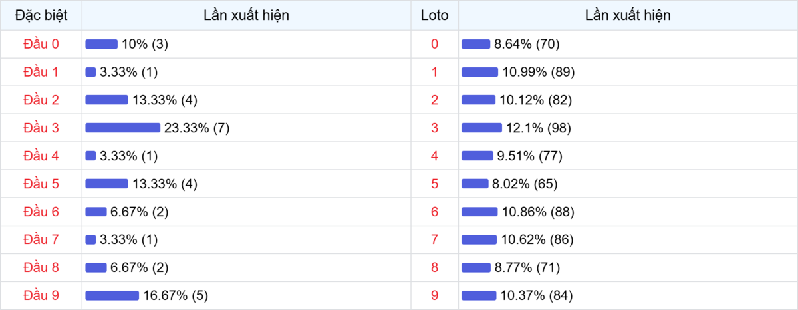Click Loto number 6 label
The height and width of the screenshot is (310, 798).
435,212
